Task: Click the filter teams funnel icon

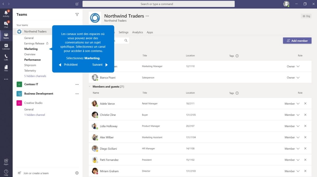Action: [x=77, y=15]
